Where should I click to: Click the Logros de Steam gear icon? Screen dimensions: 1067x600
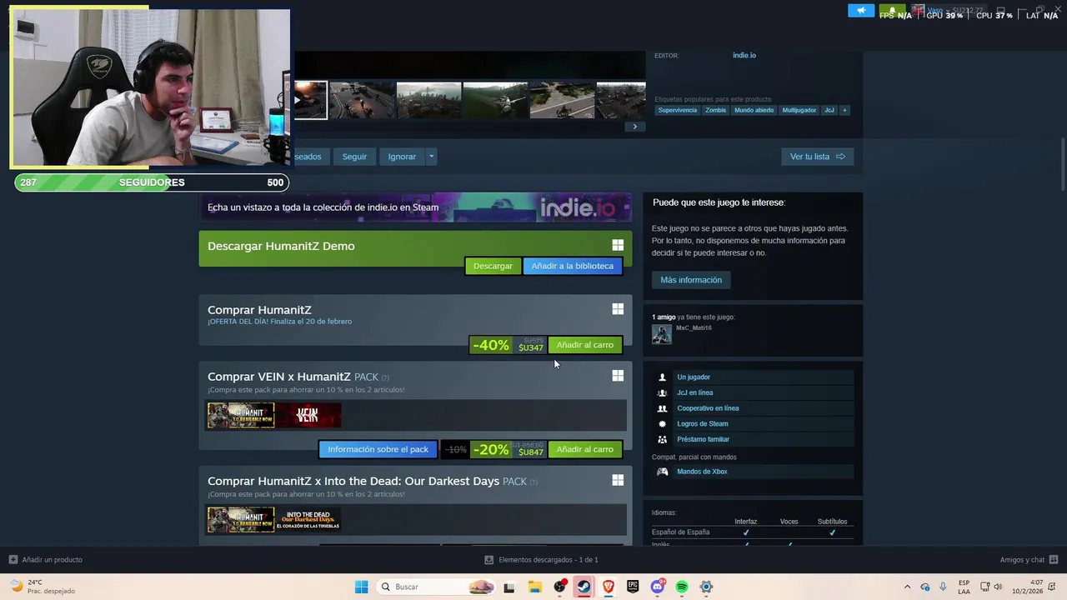tap(662, 424)
